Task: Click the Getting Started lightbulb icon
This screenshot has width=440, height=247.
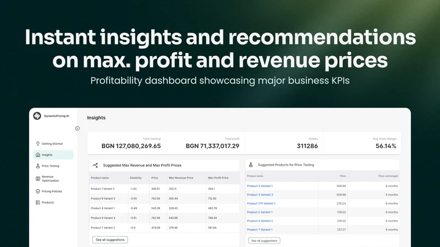Action: 38,144
